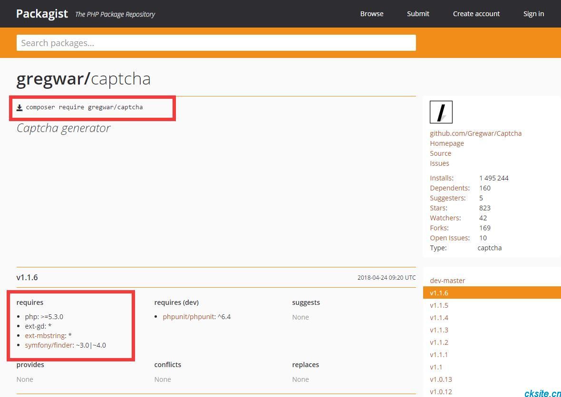Image resolution: width=561 pixels, height=397 pixels.
Task: Click the installs count 1 495 244
Action: click(494, 178)
